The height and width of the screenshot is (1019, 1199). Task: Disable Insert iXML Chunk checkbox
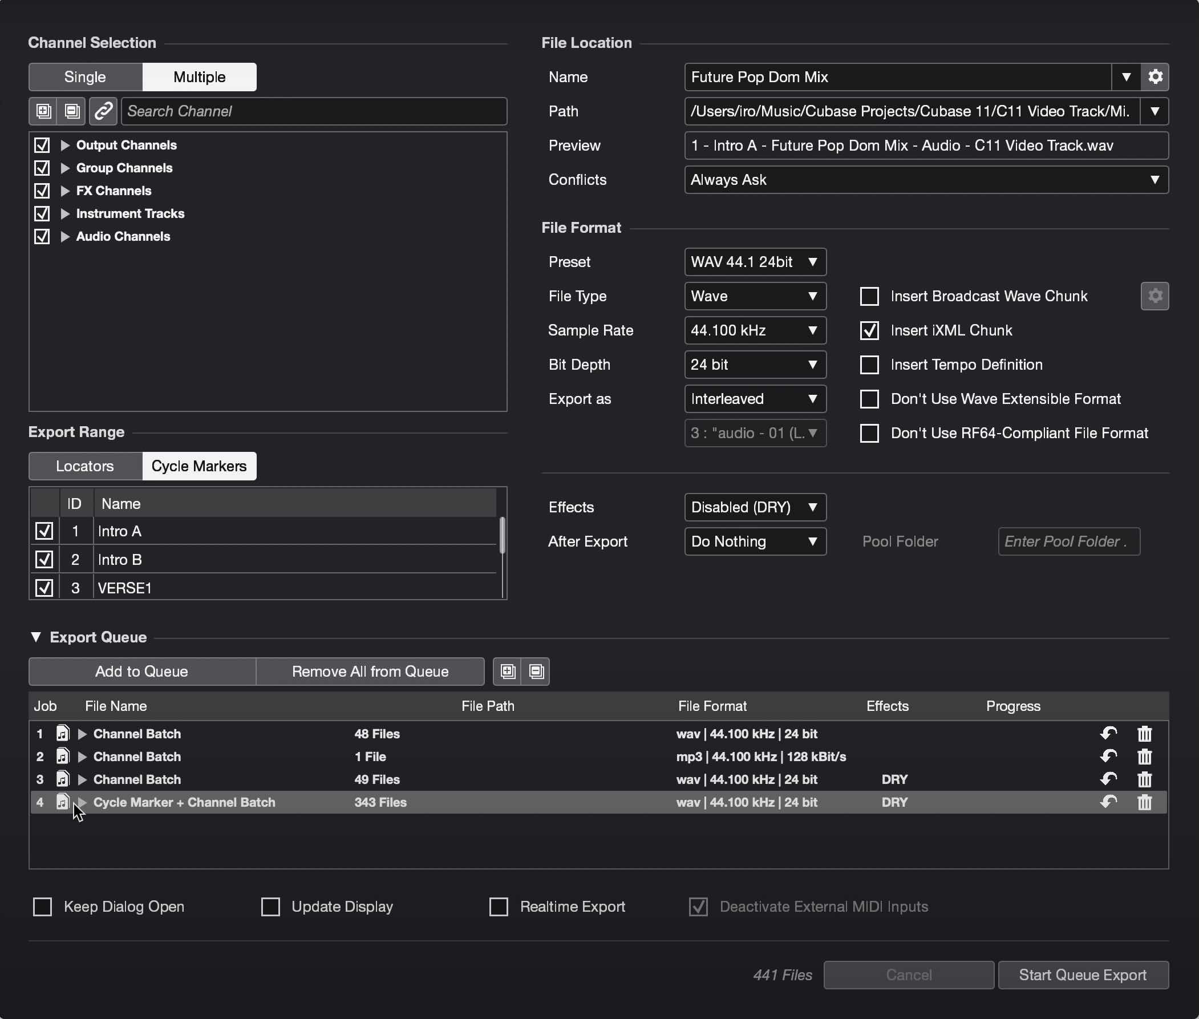click(869, 330)
